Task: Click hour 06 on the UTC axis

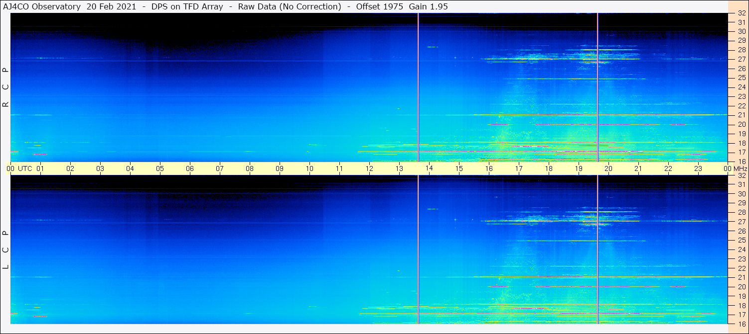Action: [190, 168]
